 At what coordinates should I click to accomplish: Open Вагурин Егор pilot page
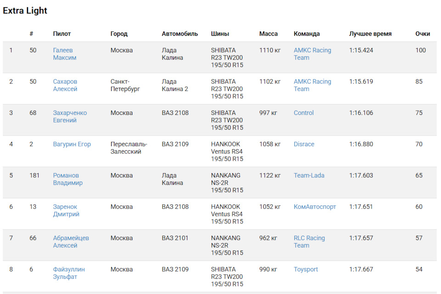pyautogui.click(x=72, y=144)
